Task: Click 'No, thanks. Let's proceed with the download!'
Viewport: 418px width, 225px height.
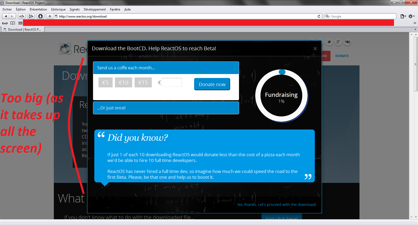Action: click(277, 205)
